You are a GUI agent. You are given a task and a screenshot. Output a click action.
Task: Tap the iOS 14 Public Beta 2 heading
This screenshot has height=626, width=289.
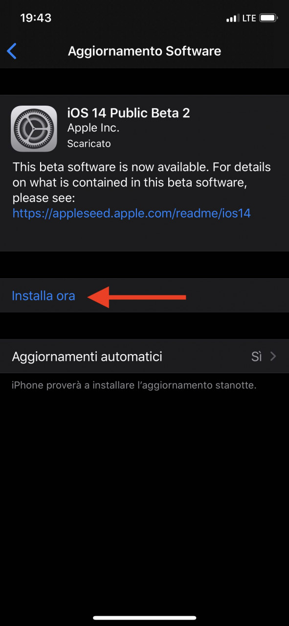click(x=129, y=112)
